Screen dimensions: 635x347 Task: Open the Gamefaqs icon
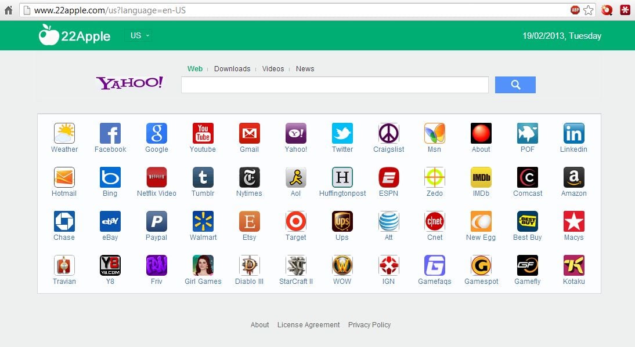click(x=435, y=265)
